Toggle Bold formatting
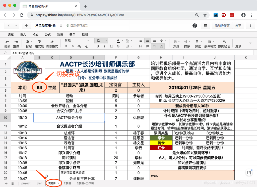This screenshot has height=187, width=257. point(98,46)
